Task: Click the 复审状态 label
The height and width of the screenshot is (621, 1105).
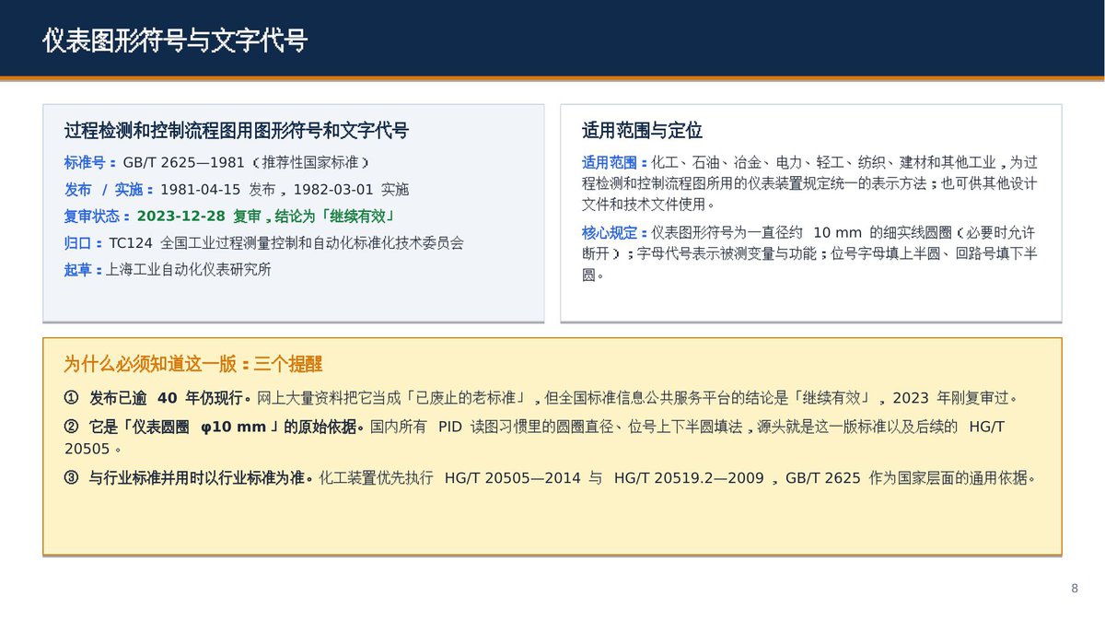Action: pos(97,217)
